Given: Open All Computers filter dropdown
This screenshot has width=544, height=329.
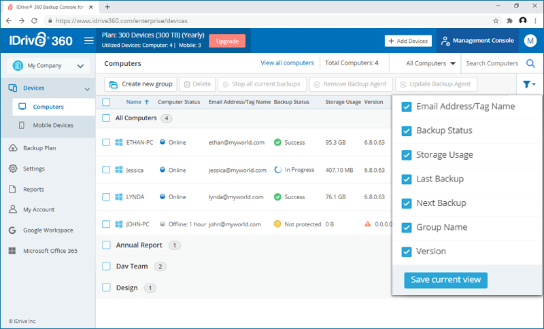Looking at the screenshot, I should (x=430, y=63).
